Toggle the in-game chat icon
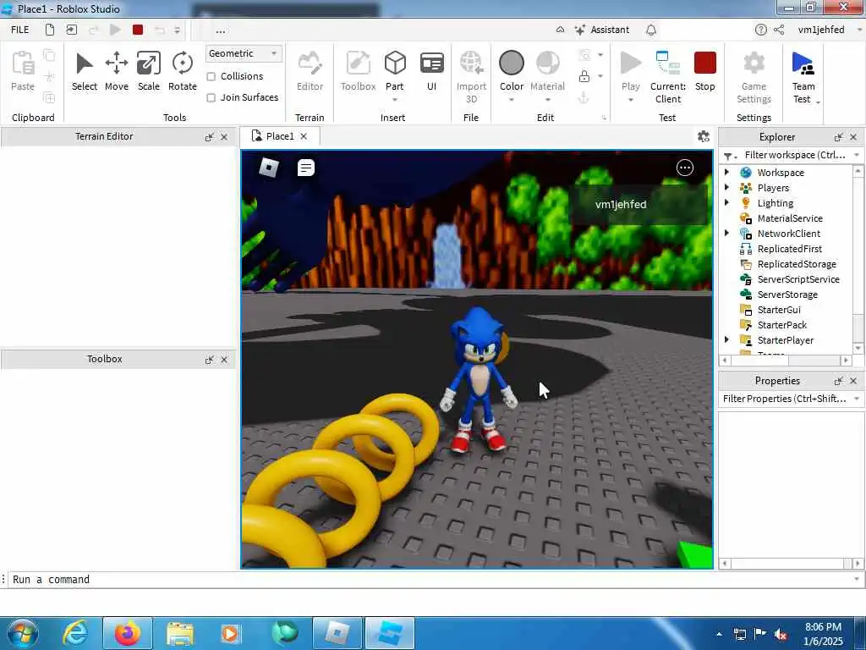866x650 pixels. [306, 168]
